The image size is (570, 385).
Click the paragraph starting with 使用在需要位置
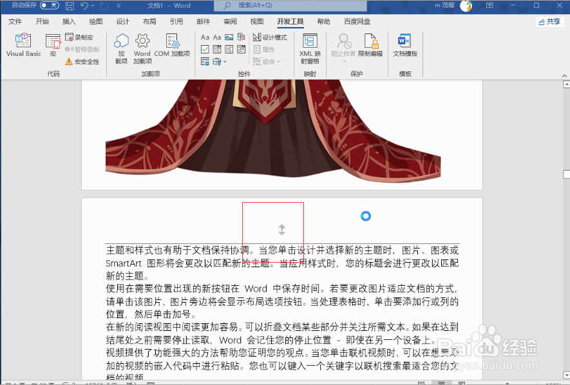[283, 301]
